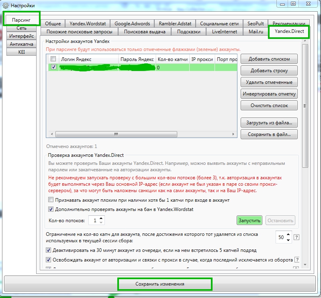The height and width of the screenshot is (298, 321).
Task: Decrease Кол-во потоков with down arrow
Action: coord(101,223)
